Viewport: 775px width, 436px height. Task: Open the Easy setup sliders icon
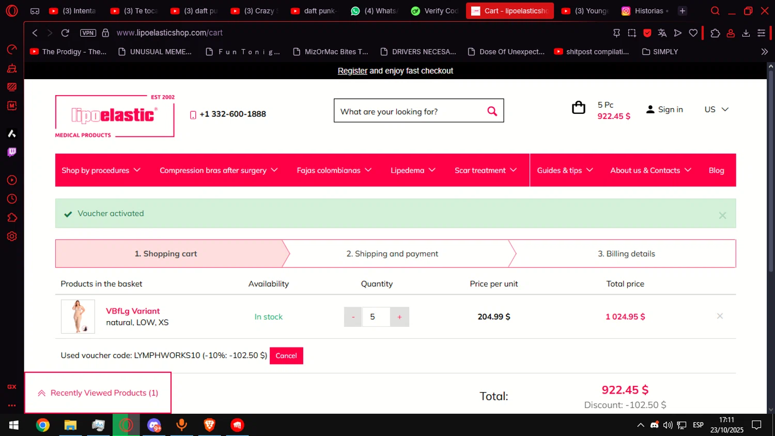[761, 33]
